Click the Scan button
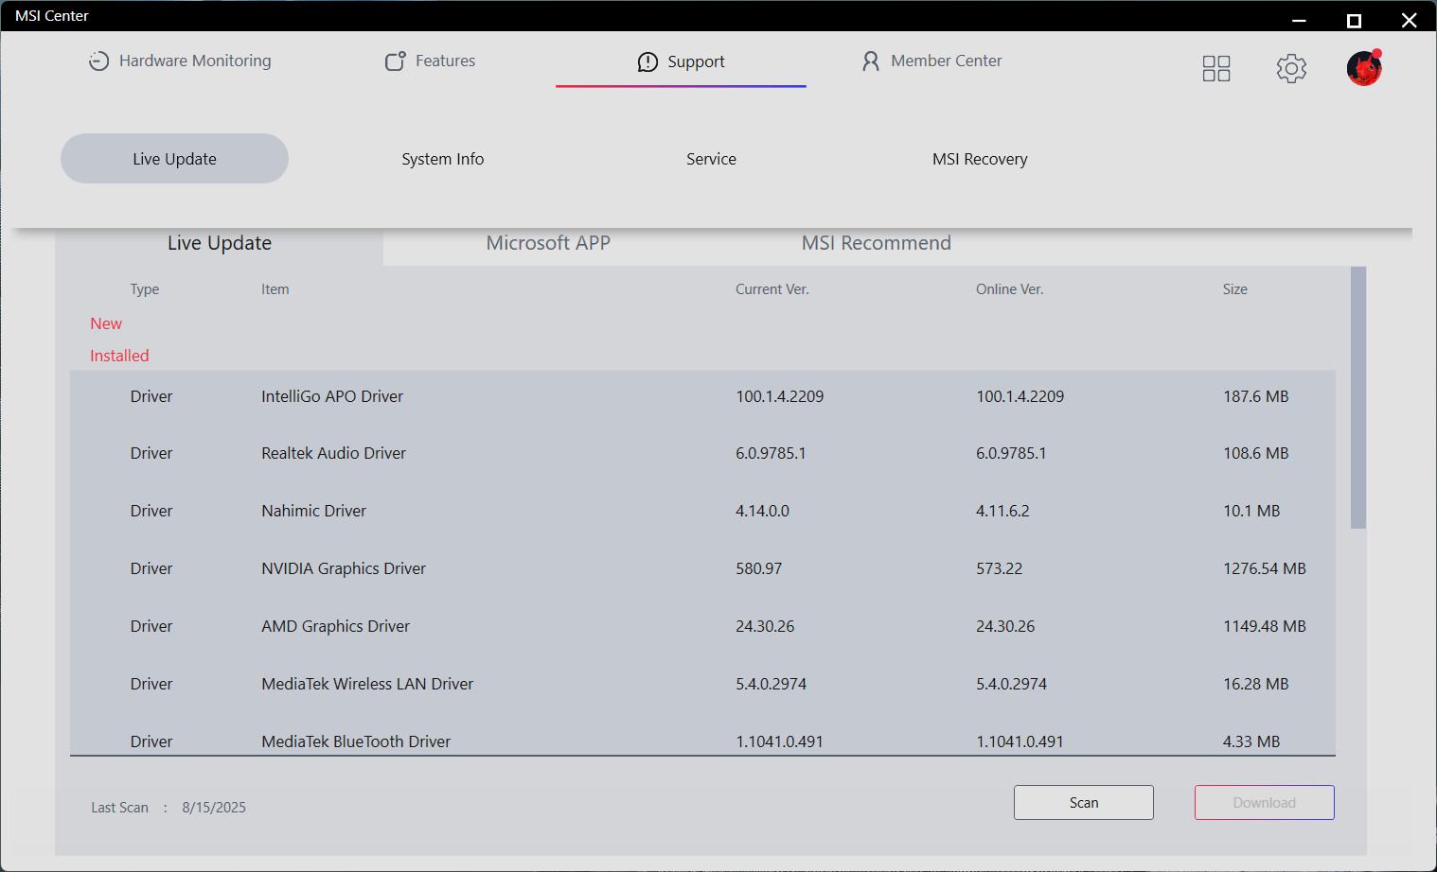Image resolution: width=1437 pixels, height=872 pixels. [1084, 802]
